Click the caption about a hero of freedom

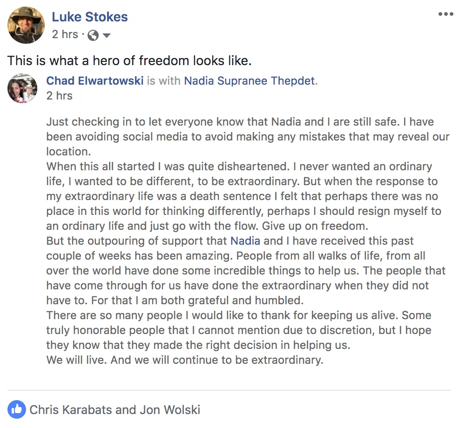click(x=129, y=60)
